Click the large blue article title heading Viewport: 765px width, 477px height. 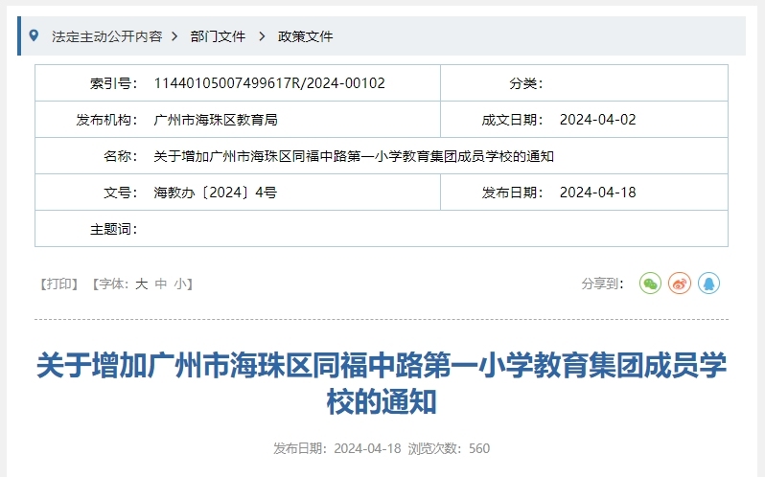[x=382, y=383]
